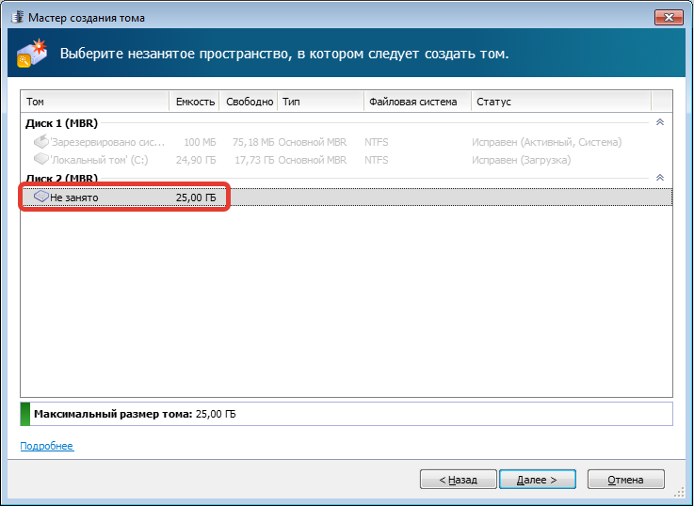Viewport: 694px width, 506px height.
Task: Click the 75,18 МБ free space value
Action: 253,142
